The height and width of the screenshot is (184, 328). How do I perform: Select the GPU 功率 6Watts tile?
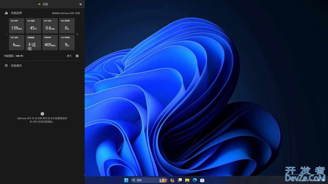point(17,43)
